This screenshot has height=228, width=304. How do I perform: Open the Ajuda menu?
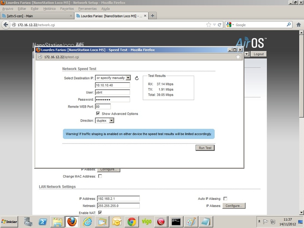[106, 9]
